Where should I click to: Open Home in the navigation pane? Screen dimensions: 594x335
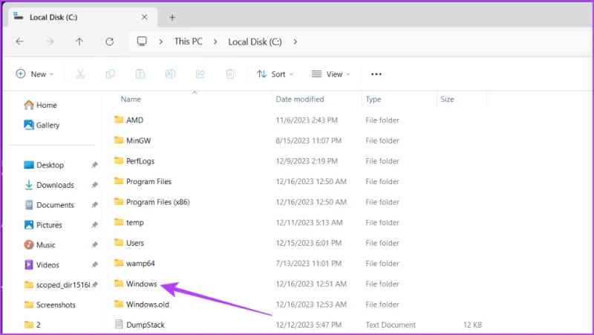click(40, 105)
